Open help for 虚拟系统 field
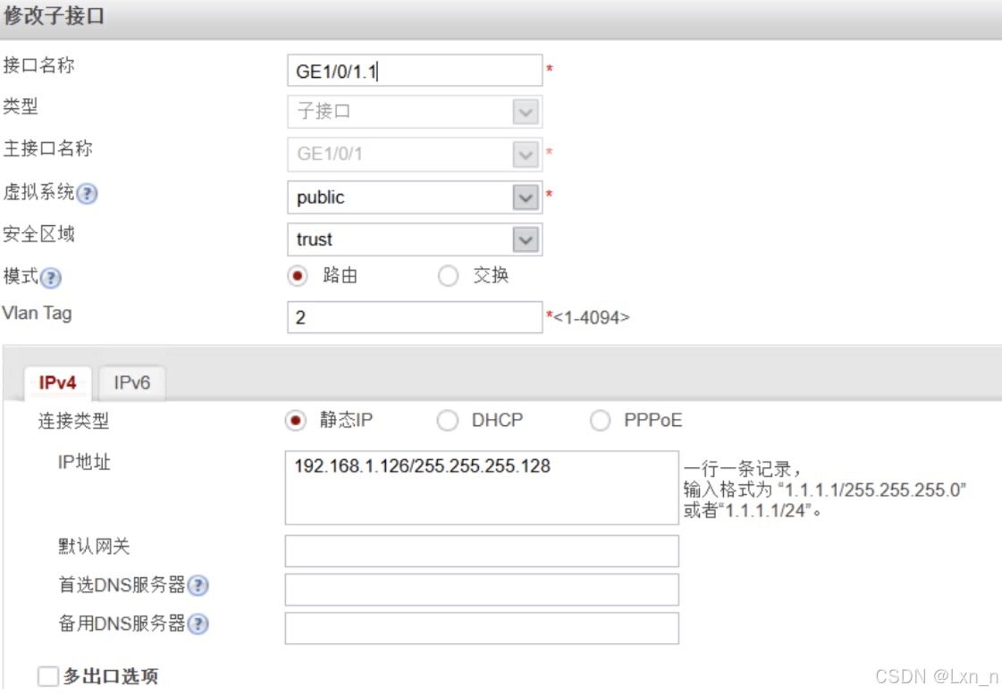This screenshot has height=694, width=1002. [x=87, y=194]
